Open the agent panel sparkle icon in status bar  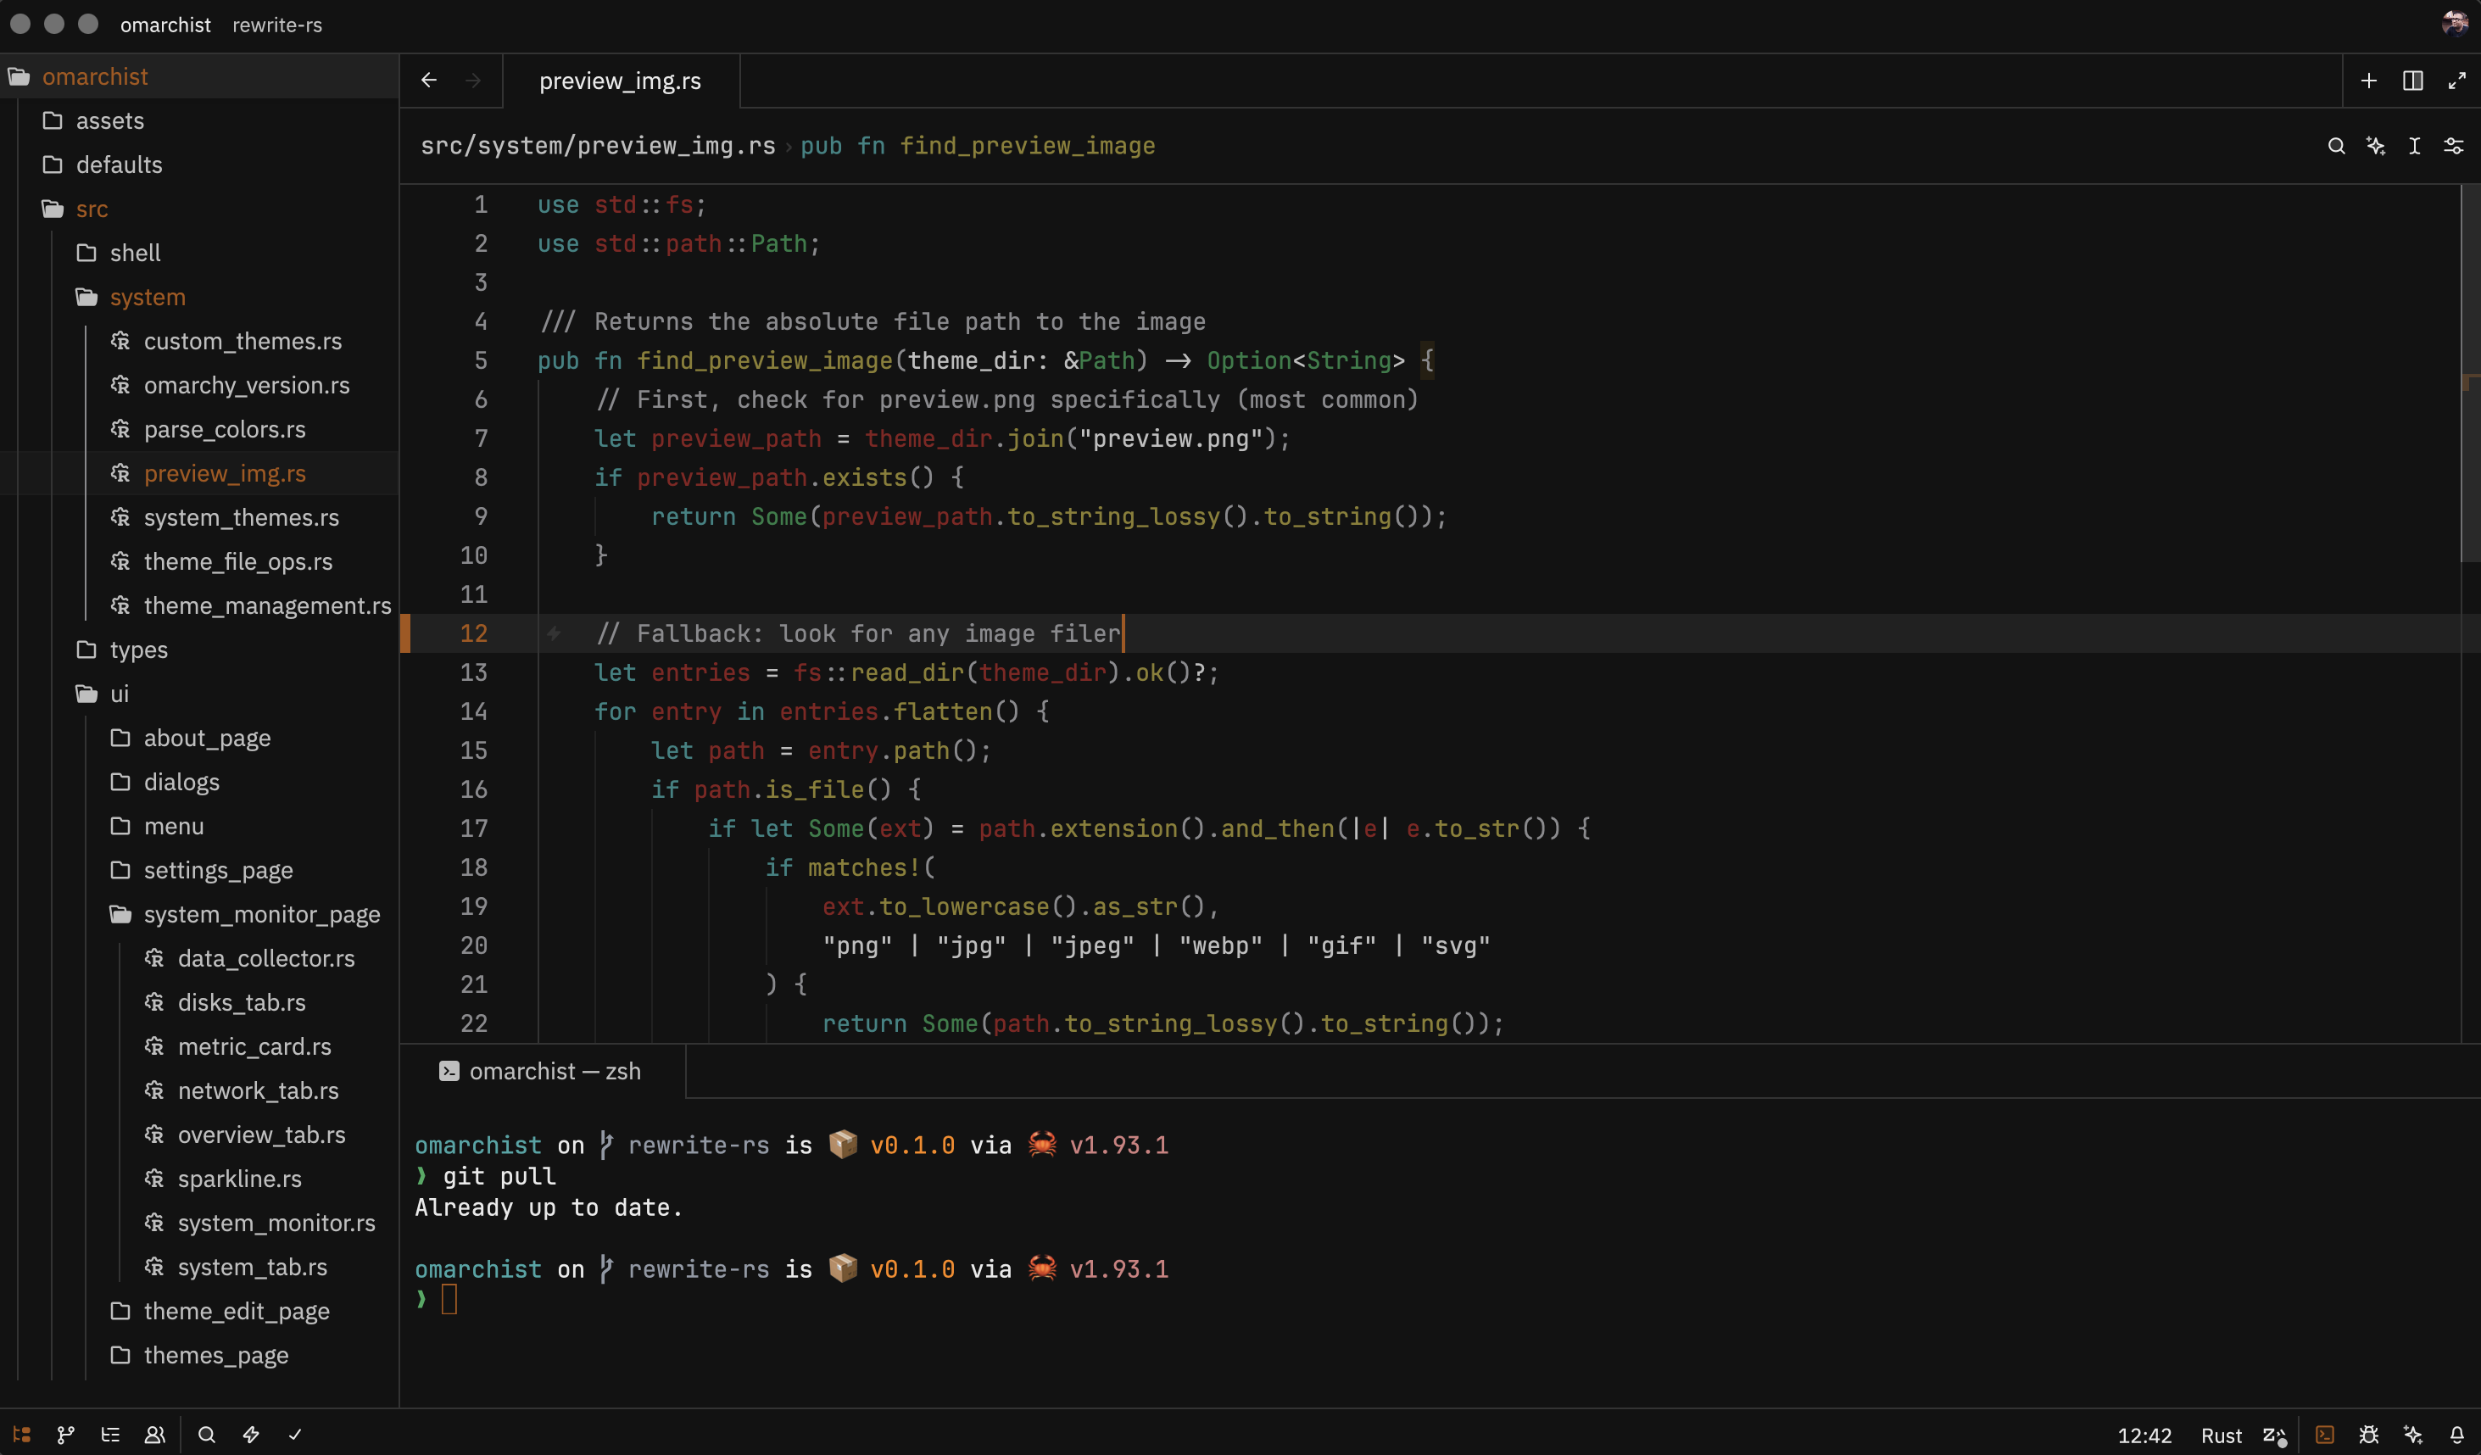pyautogui.click(x=2413, y=1435)
